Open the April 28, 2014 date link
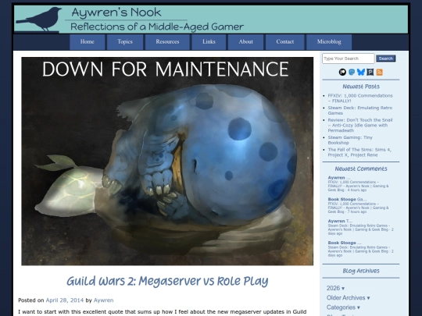Viewport: 422px width, 316px height. pos(65,300)
